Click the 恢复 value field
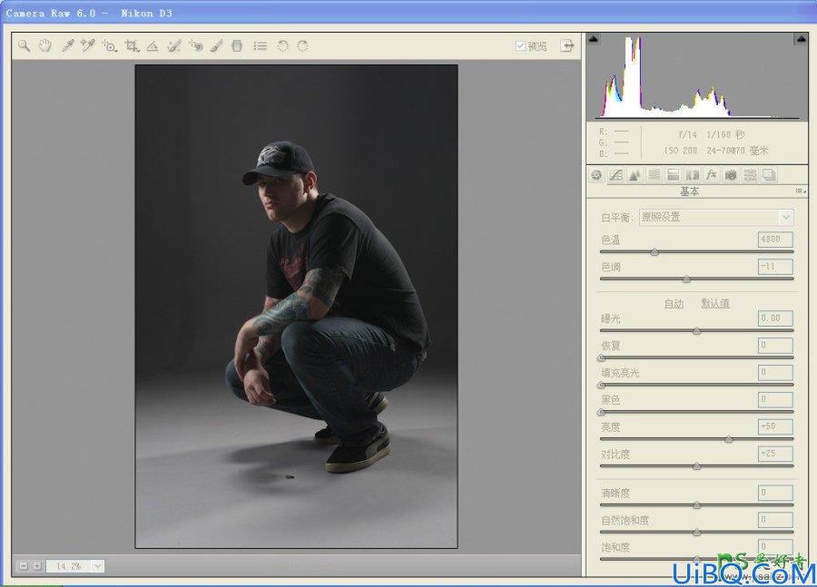 (x=775, y=346)
